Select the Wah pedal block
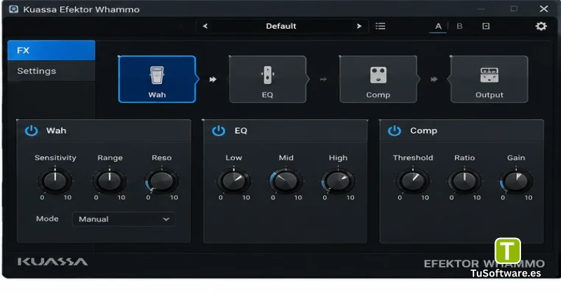 pos(157,79)
